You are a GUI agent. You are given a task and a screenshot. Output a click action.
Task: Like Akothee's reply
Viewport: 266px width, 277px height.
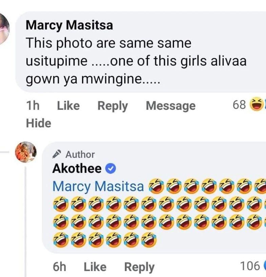(x=95, y=267)
